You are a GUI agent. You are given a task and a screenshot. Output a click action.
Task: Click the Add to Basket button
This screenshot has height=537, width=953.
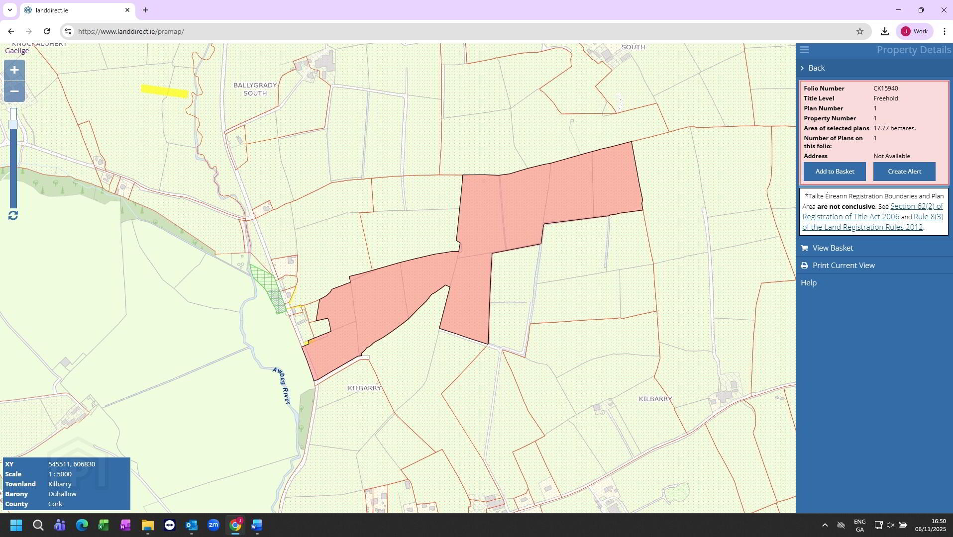tap(835, 172)
